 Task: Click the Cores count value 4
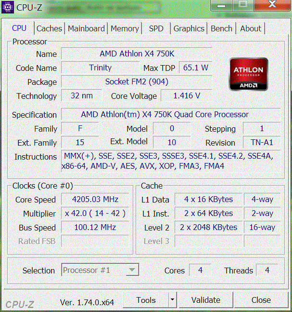[x=200, y=270]
